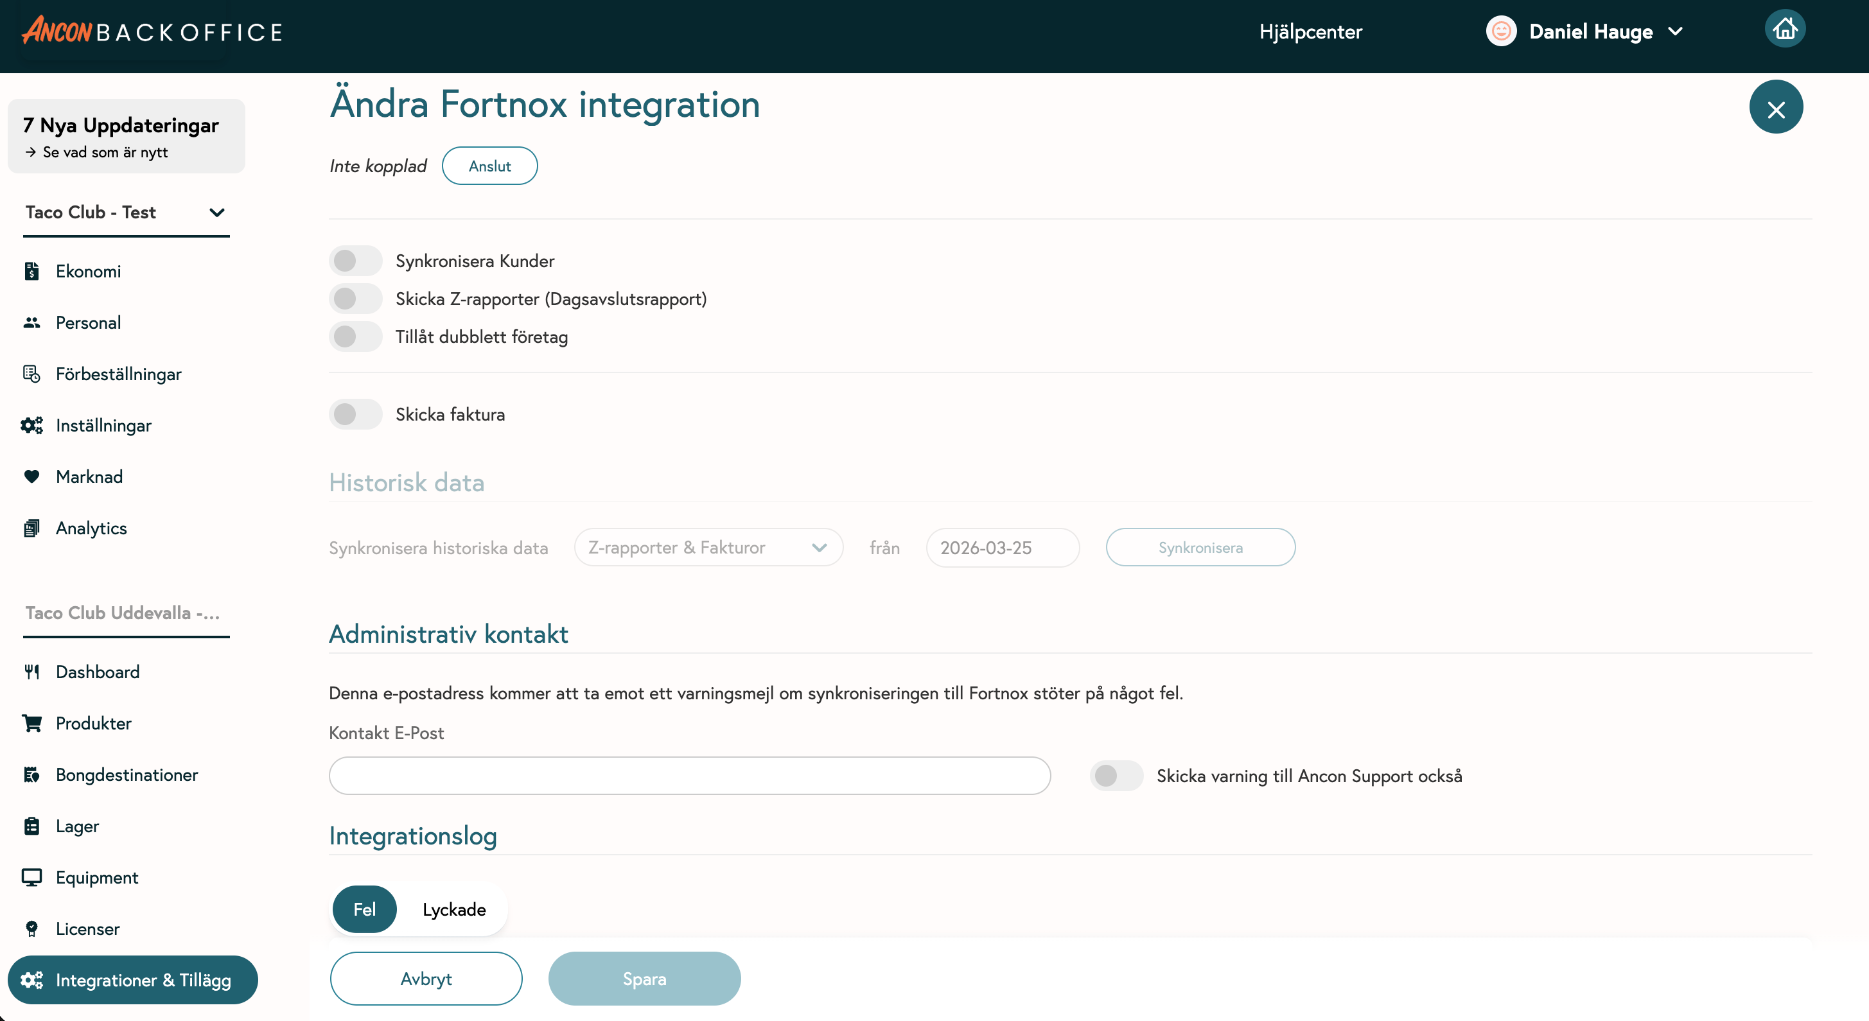Click the Equipment monitor icon
The image size is (1869, 1021).
tap(31, 877)
